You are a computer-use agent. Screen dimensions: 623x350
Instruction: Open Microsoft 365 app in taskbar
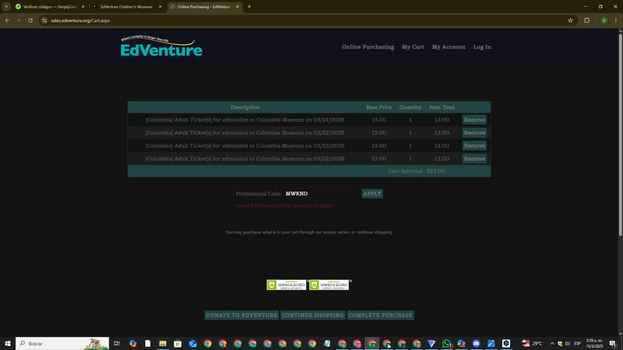pos(461,343)
